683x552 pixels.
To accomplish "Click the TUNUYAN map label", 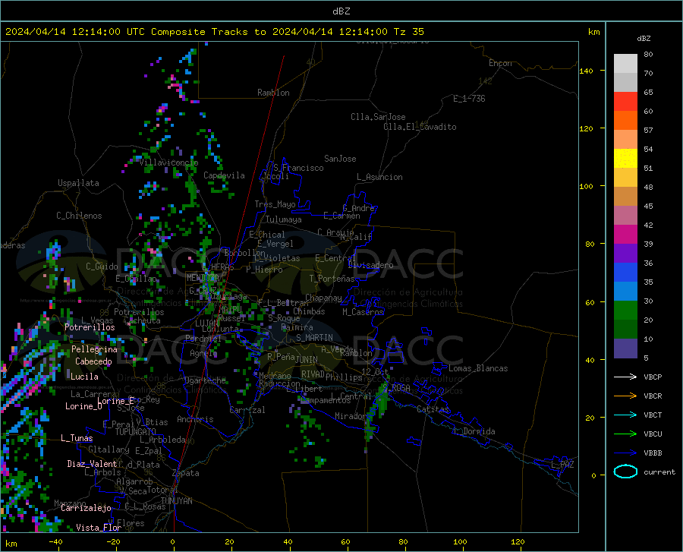I will [x=176, y=501].
